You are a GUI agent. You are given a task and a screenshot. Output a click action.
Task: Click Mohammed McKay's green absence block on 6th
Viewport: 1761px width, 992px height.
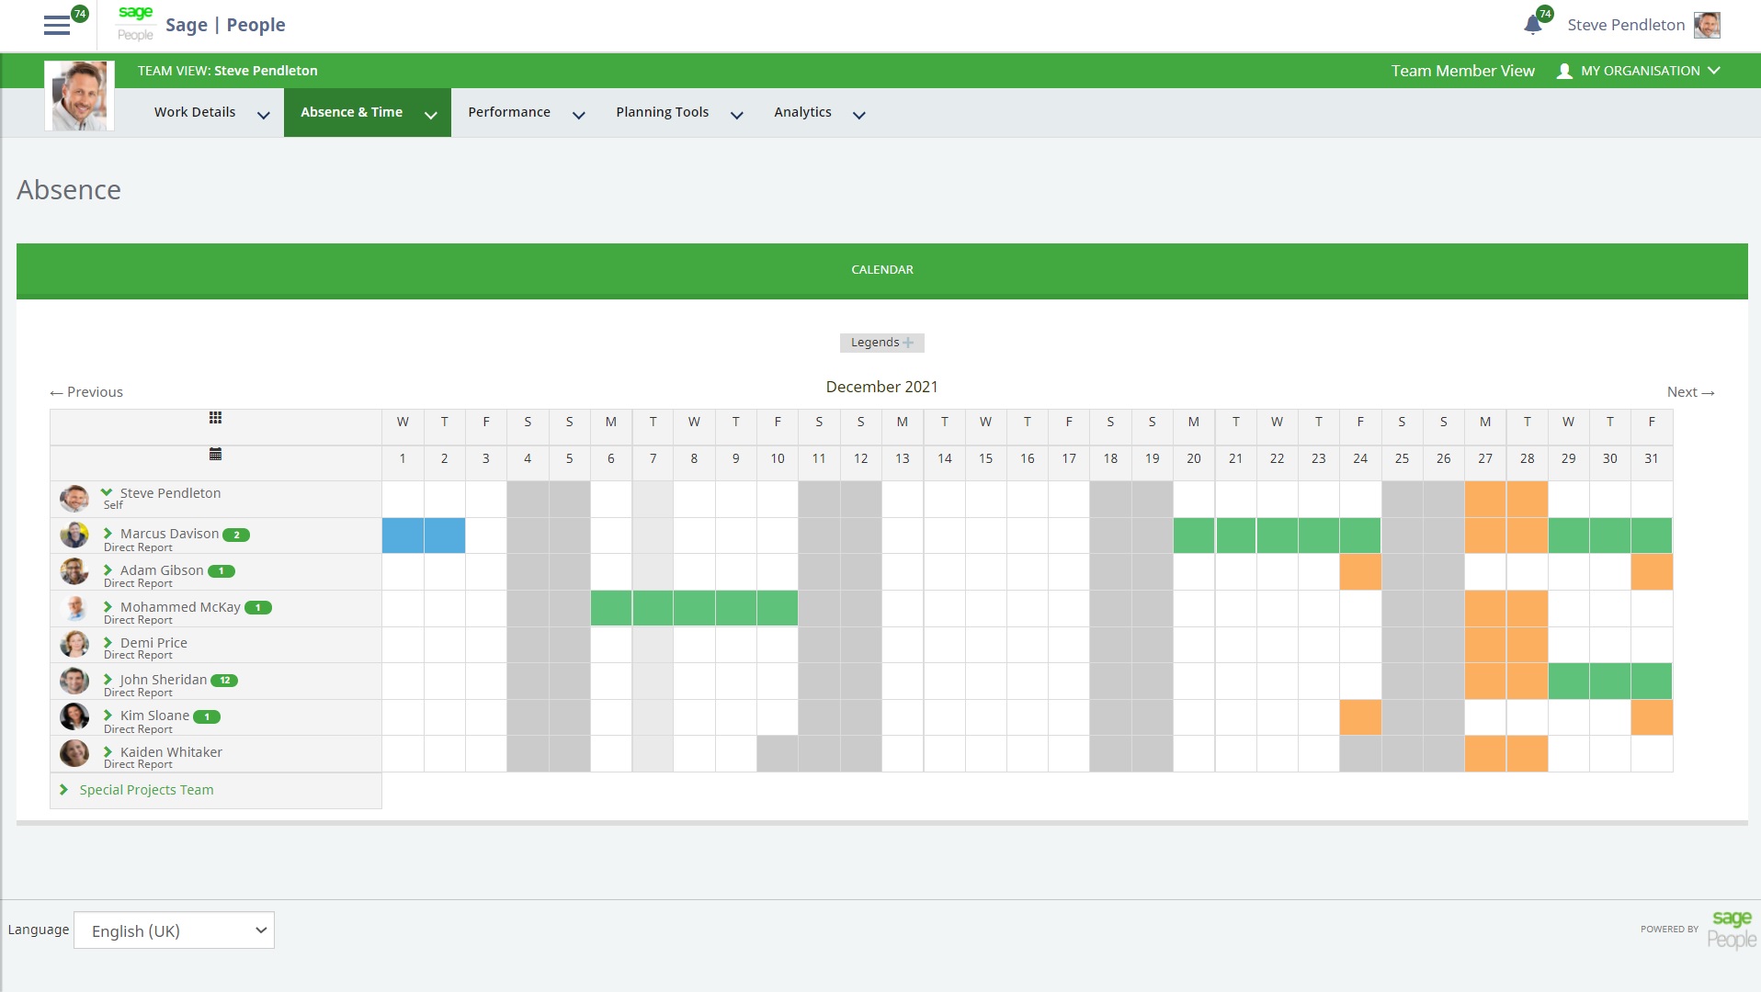click(x=611, y=608)
